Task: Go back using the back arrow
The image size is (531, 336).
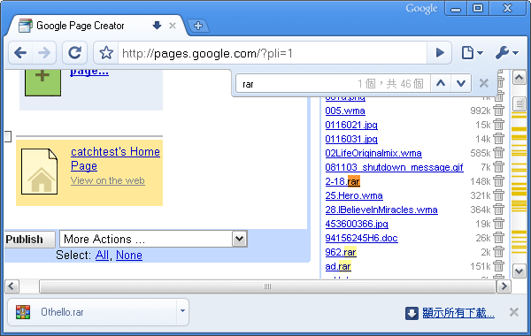Action: 20,53
